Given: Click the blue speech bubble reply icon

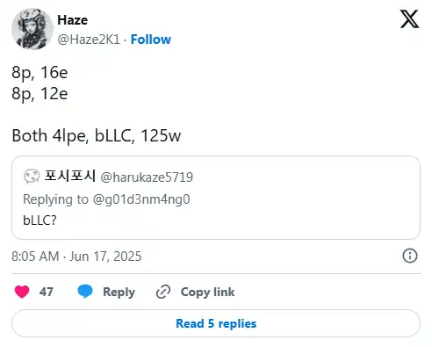Looking at the screenshot, I should coord(85,292).
